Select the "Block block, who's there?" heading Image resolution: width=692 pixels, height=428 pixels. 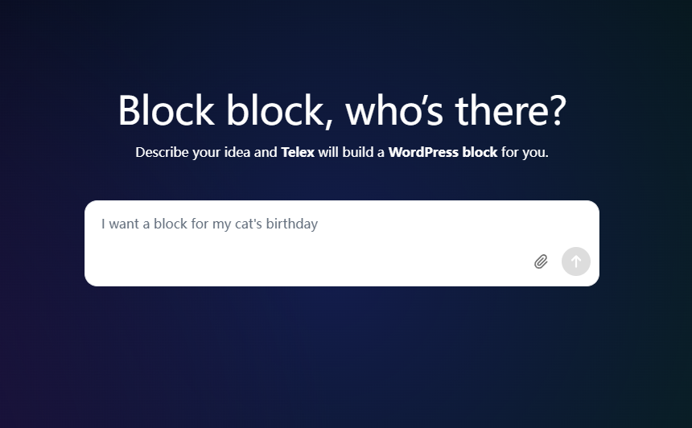(x=342, y=110)
